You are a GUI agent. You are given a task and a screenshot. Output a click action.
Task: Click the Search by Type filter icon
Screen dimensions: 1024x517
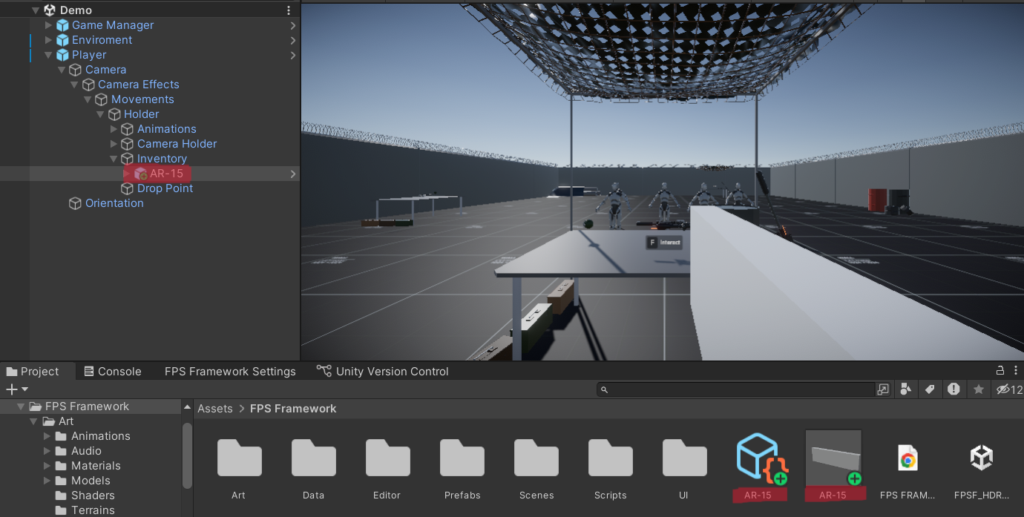pyautogui.click(x=905, y=389)
